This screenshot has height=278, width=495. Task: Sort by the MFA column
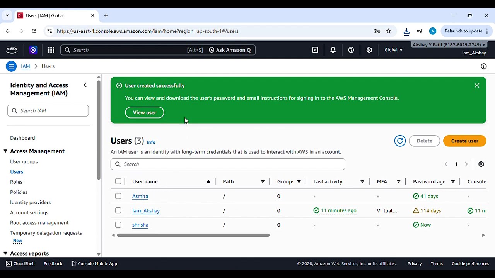pyautogui.click(x=398, y=181)
